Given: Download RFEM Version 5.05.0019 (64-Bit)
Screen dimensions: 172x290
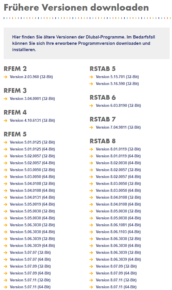Looking at the screenshot, I should click(32, 204).
